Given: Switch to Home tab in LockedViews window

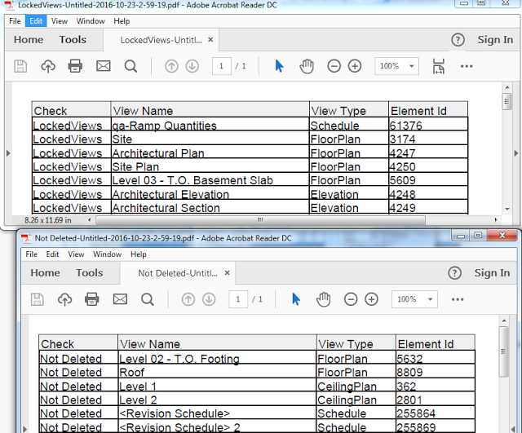Looking at the screenshot, I should point(29,40).
